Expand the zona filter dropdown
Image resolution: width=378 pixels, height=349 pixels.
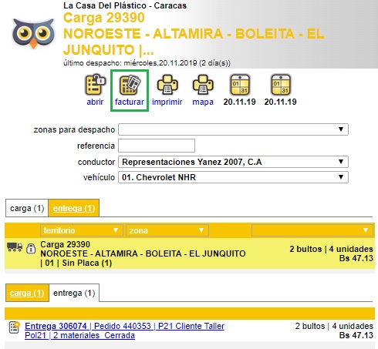pyautogui.click(x=167, y=230)
